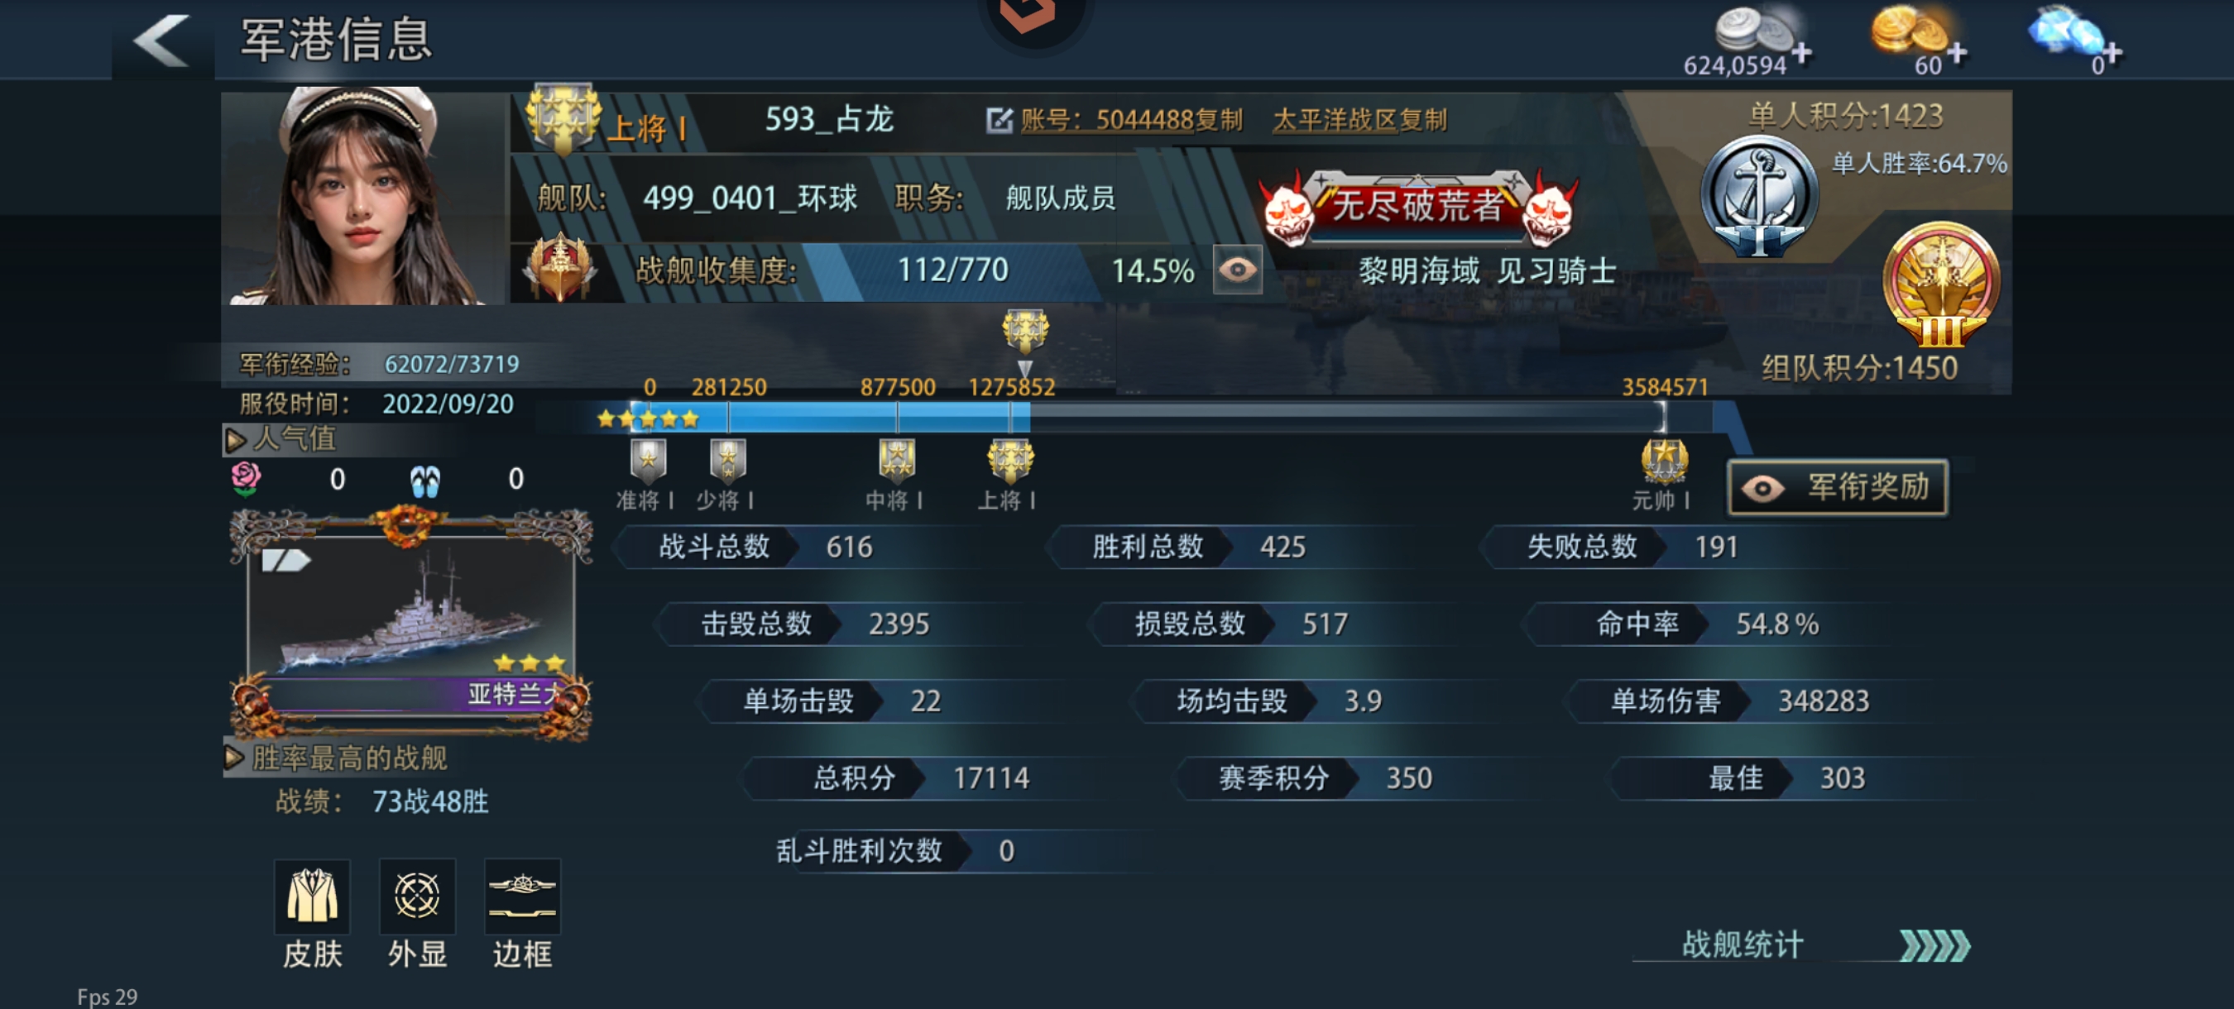Add gold coins with plus icon
Screen dimensions: 2234x1009
coord(1958,54)
